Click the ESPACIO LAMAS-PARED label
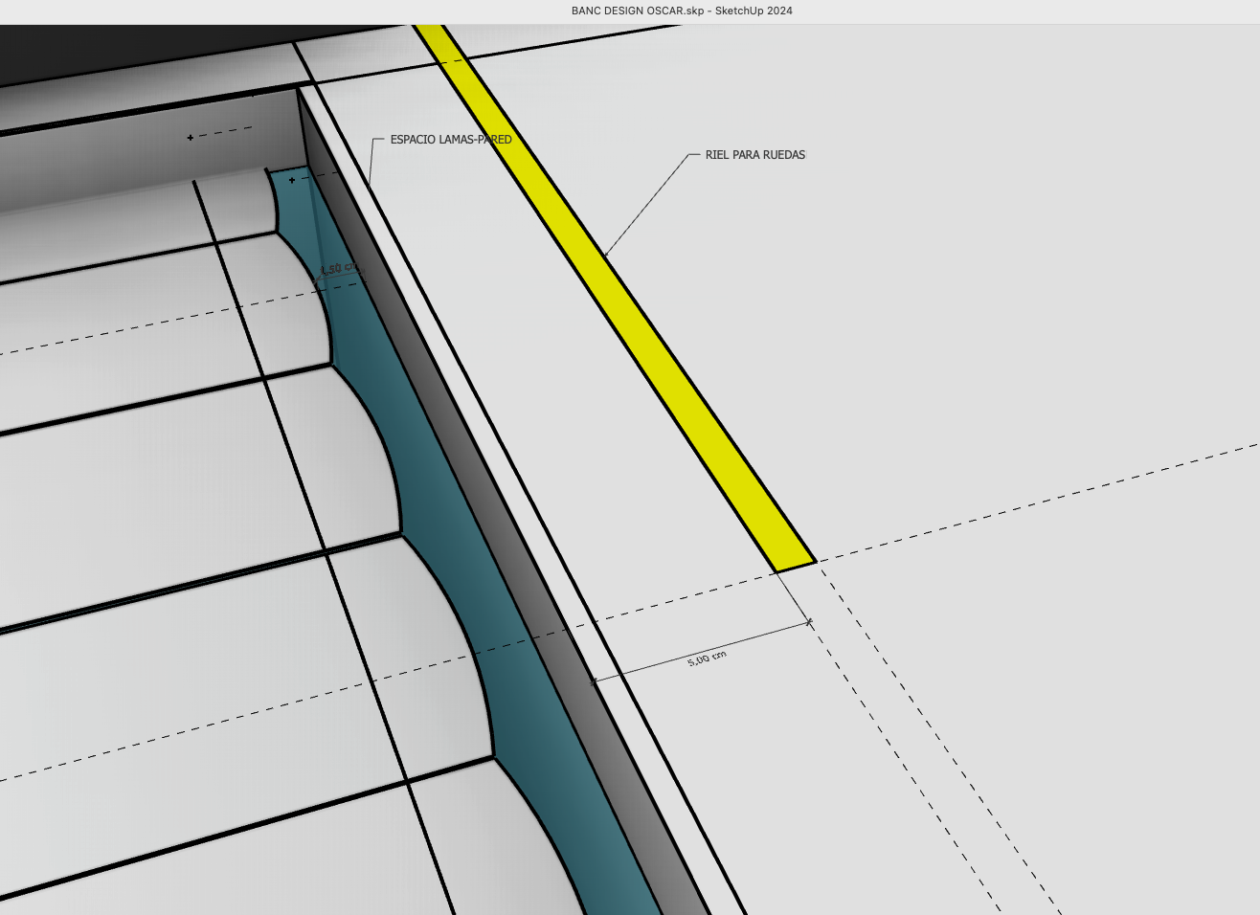 tap(451, 140)
